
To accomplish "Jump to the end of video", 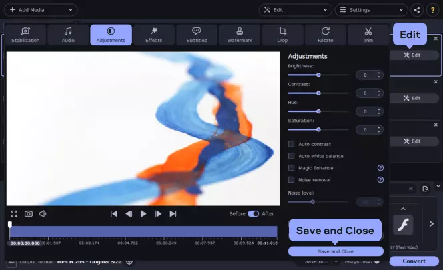I will 173,214.
